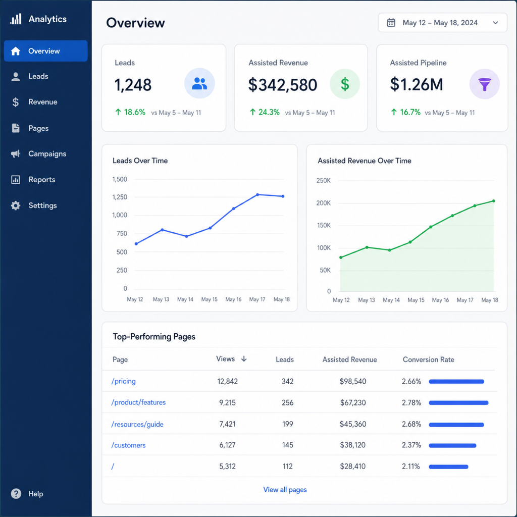Open the /product/features page link
This screenshot has width=517, height=517.
[x=138, y=402]
